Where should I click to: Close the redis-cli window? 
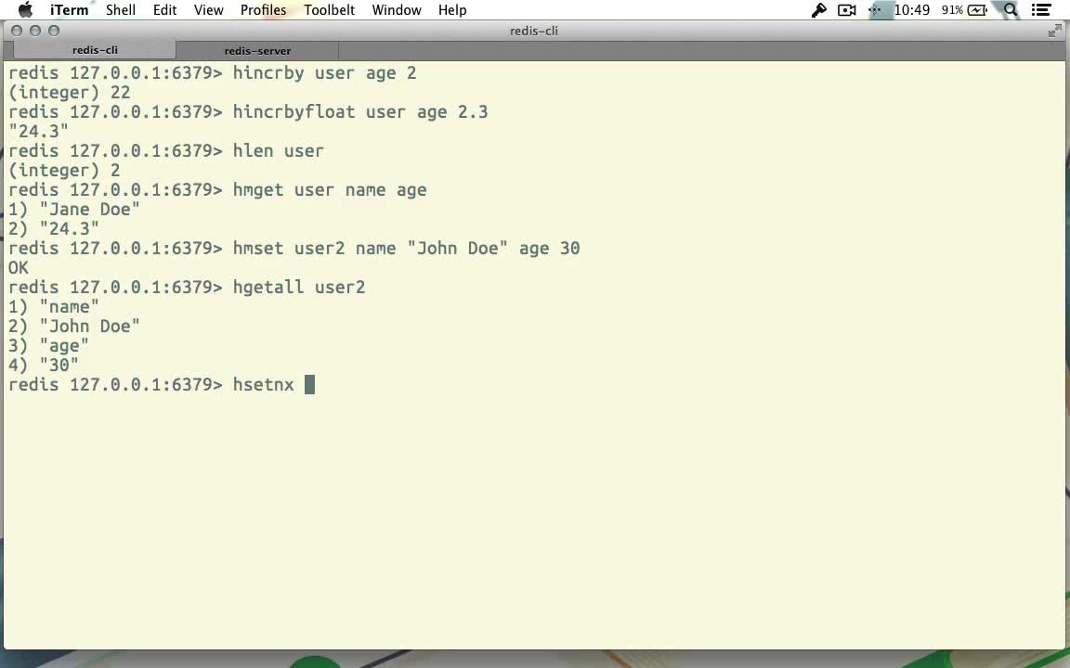(17, 31)
